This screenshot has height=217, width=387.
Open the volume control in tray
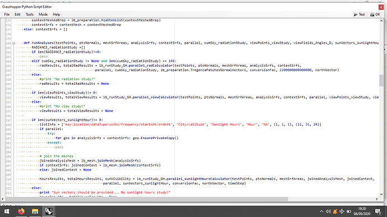[328, 211]
